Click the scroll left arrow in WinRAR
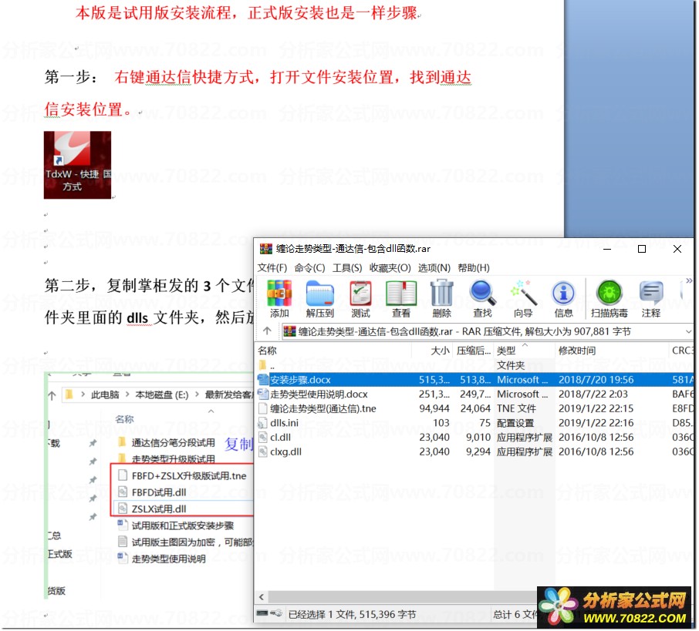 (x=262, y=596)
